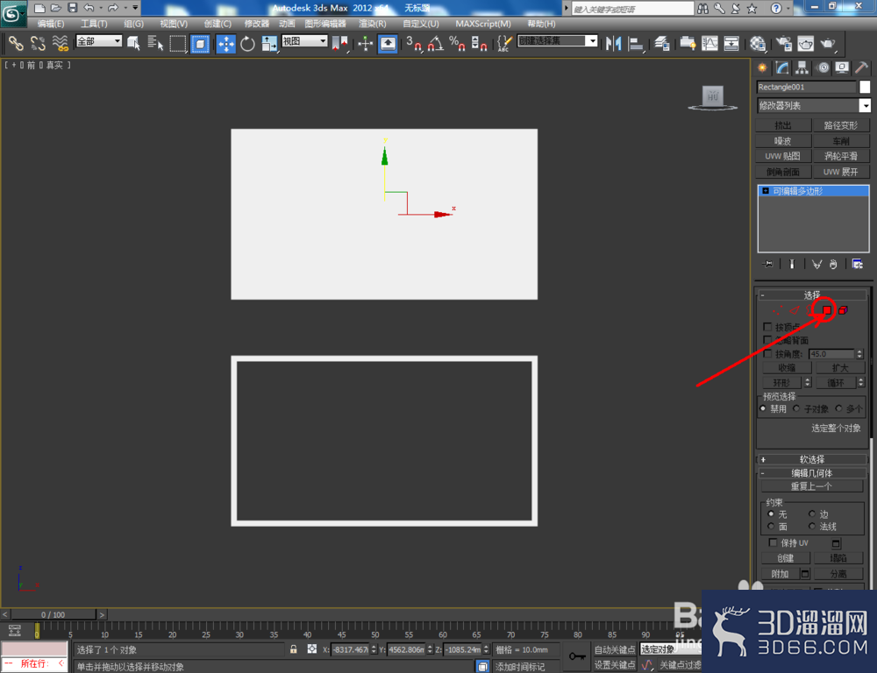The height and width of the screenshot is (673, 877).
Task: Switch to the Hierarchy command panel
Action: tap(802, 68)
